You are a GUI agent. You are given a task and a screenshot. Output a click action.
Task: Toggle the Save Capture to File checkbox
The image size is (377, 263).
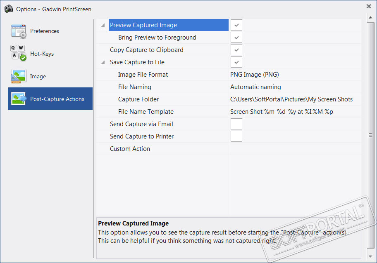[x=236, y=62]
